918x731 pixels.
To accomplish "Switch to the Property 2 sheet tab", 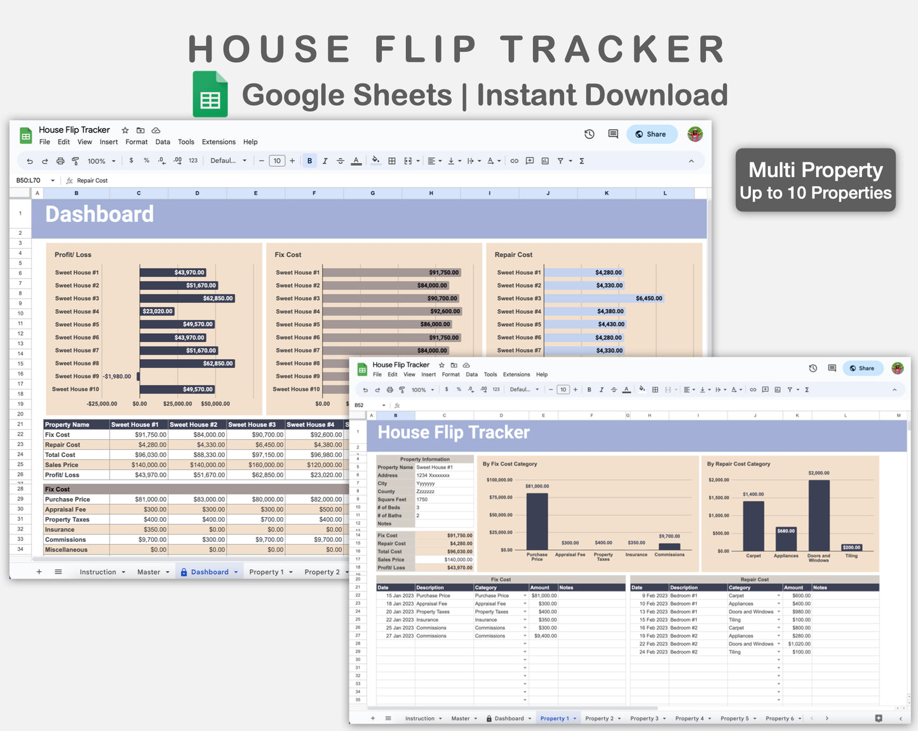I will [x=323, y=571].
